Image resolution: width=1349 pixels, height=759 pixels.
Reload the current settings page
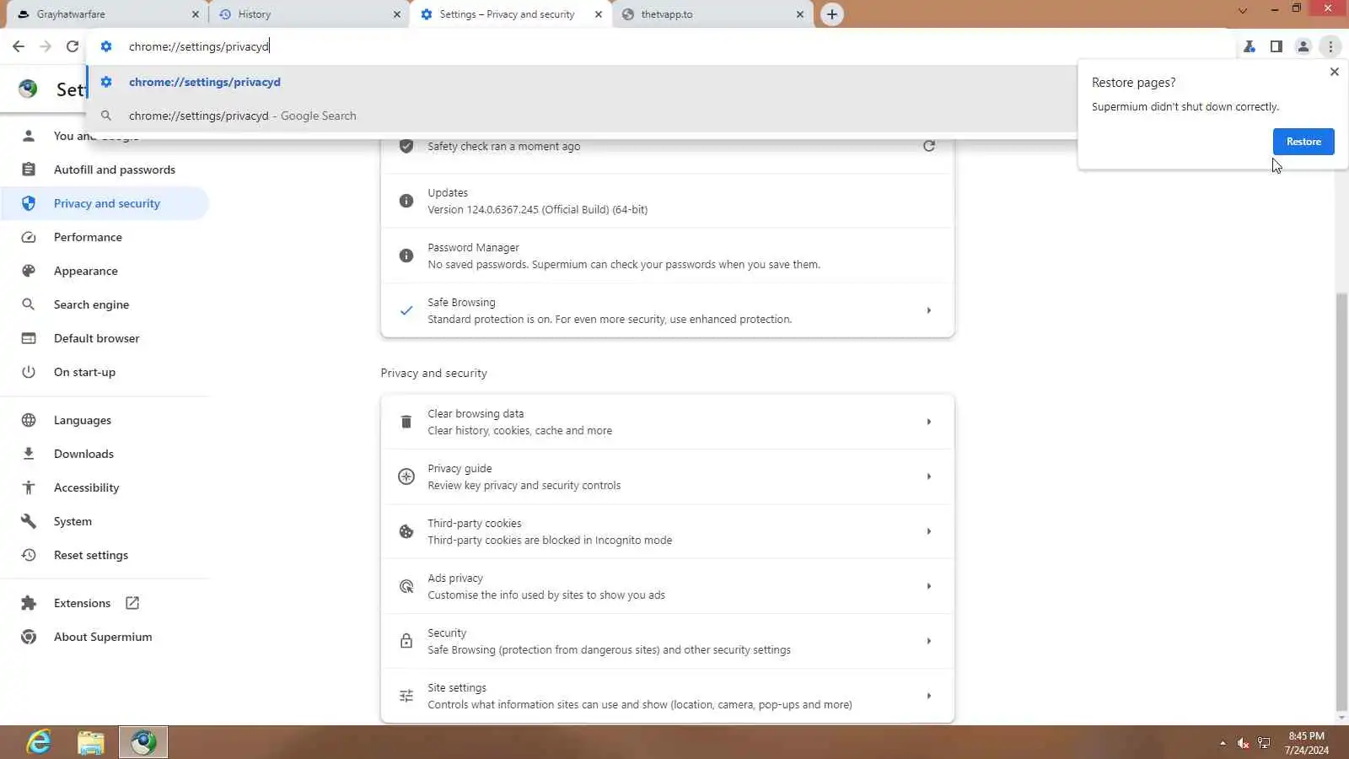coord(73,46)
